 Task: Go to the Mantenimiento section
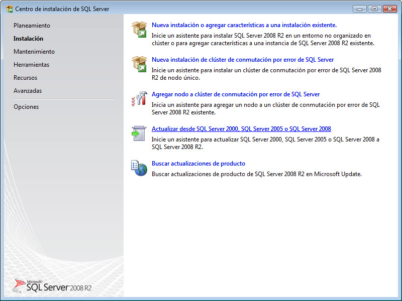[x=34, y=52]
